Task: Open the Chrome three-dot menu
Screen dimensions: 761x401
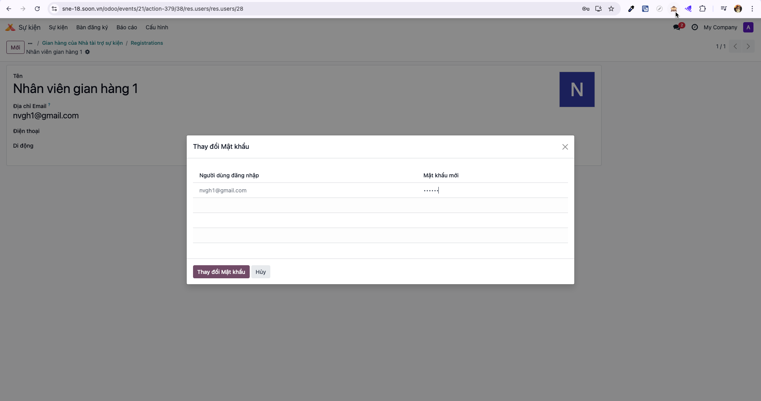Action: 752,9
